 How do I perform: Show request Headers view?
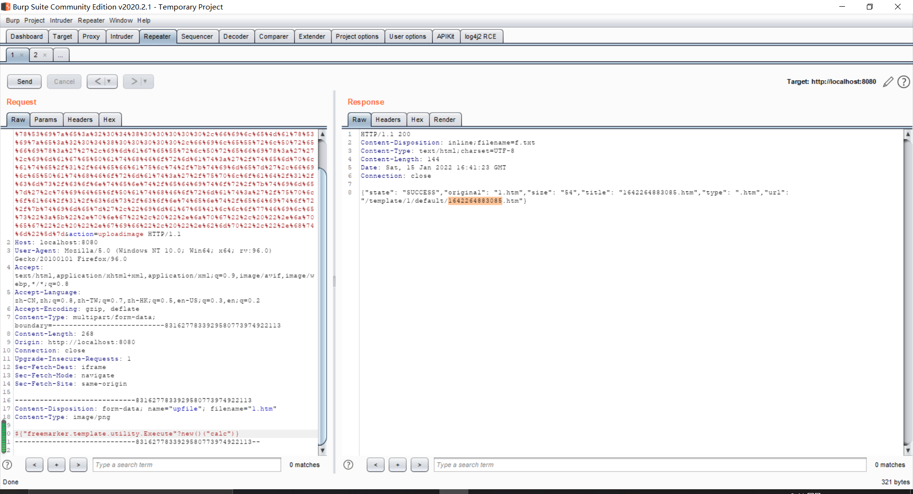coord(80,120)
